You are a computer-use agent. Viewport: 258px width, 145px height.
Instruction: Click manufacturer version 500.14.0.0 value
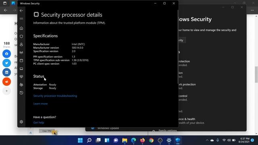[x=77, y=48]
